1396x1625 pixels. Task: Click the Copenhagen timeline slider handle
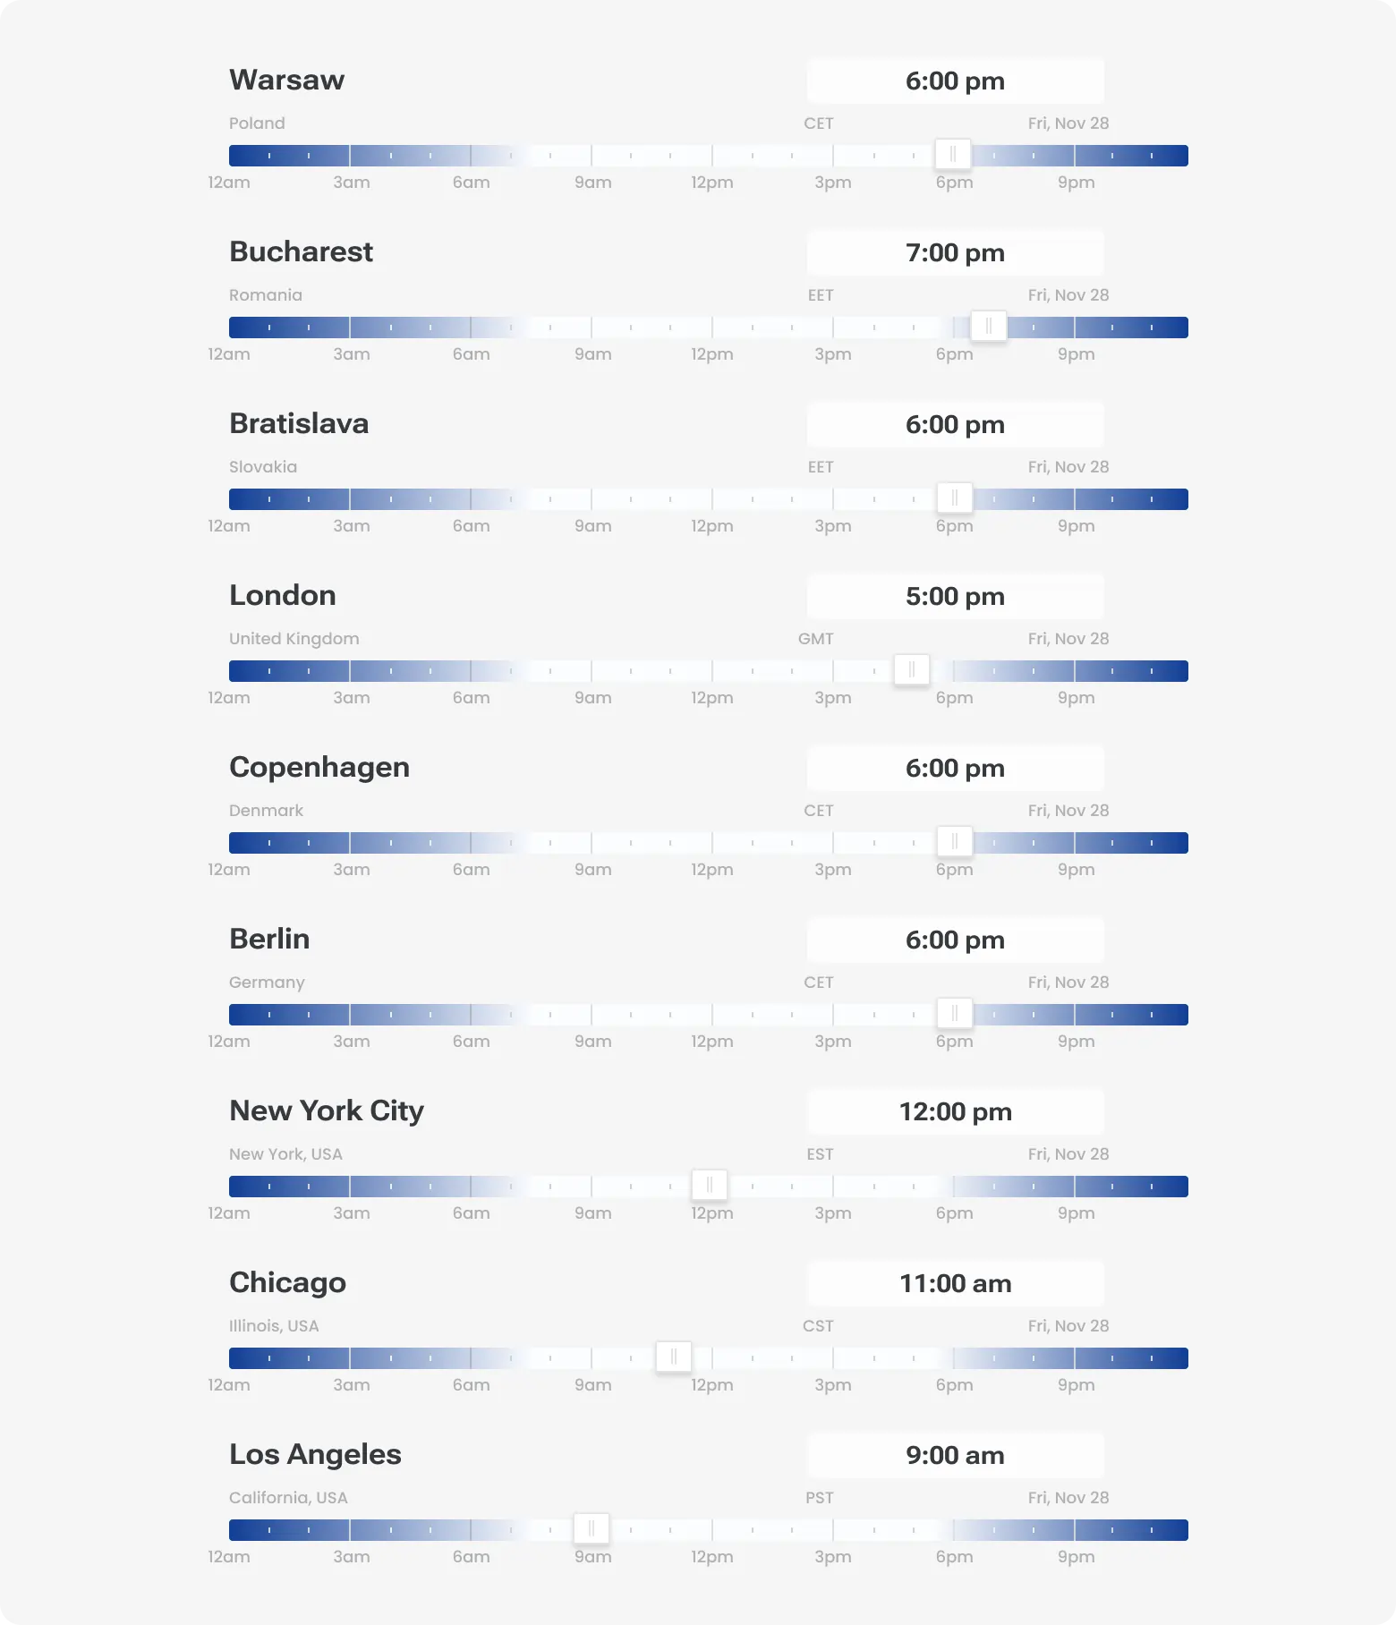click(955, 841)
